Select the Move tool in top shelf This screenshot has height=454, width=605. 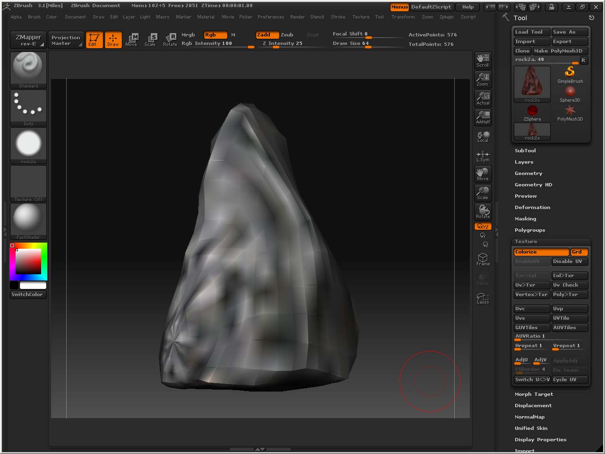(x=131, y=40)
